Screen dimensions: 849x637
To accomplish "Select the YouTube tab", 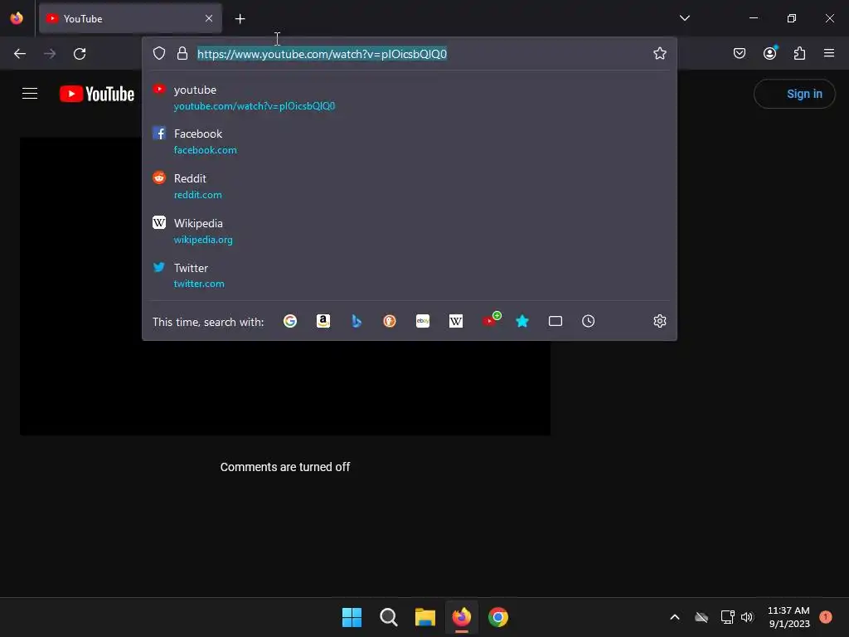I will (x=130, y=18).
